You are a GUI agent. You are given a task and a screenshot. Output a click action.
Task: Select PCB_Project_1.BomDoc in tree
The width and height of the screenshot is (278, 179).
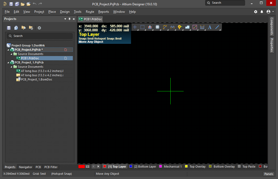coord(36,79)
